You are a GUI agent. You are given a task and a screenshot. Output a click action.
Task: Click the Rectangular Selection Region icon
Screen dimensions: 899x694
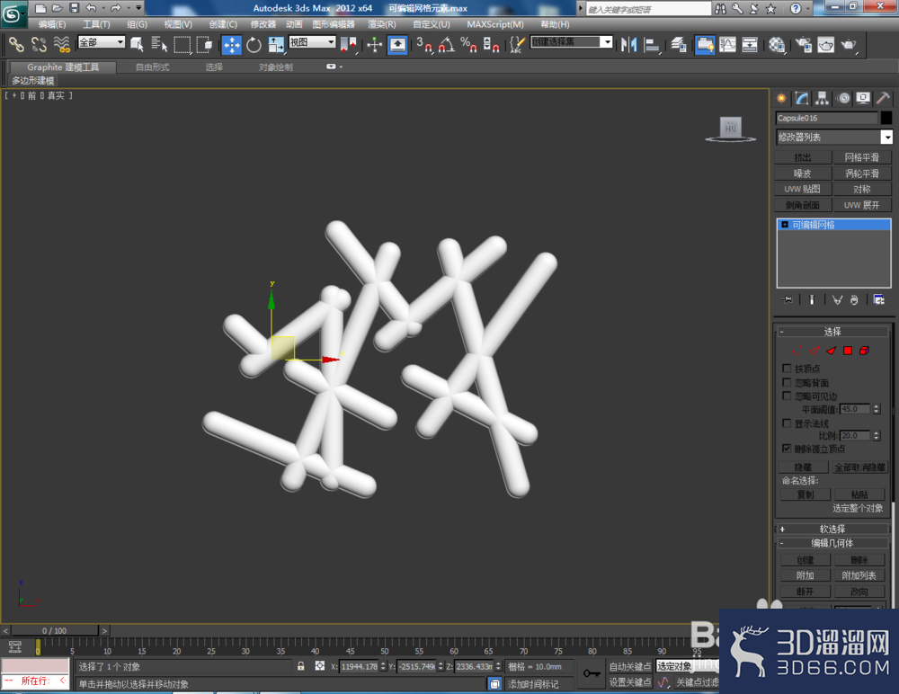[182, 44]
